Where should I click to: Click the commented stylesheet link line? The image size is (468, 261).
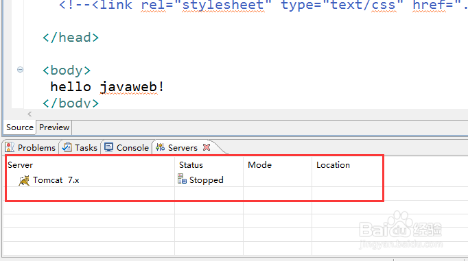pyautogui.click(x=264, y=5)
